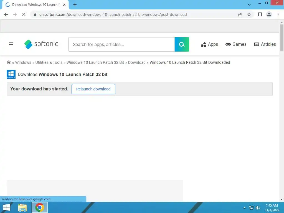
Task: Open the Apps section
Action: coord(209,44)
